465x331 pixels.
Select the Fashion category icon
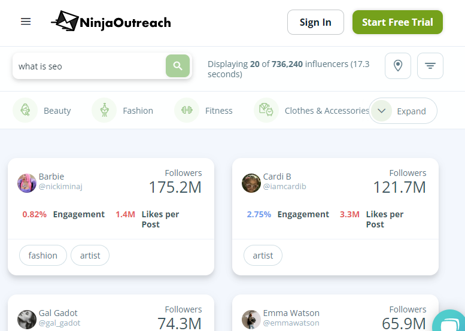tap(104, 110)
